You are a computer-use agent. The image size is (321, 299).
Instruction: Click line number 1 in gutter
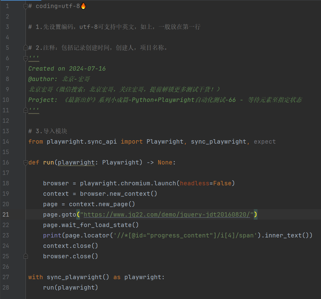(7, 6)
